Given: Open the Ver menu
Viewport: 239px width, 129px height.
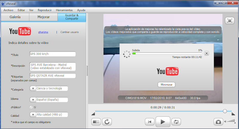Looking at the screenshot, I should [31, 10].
